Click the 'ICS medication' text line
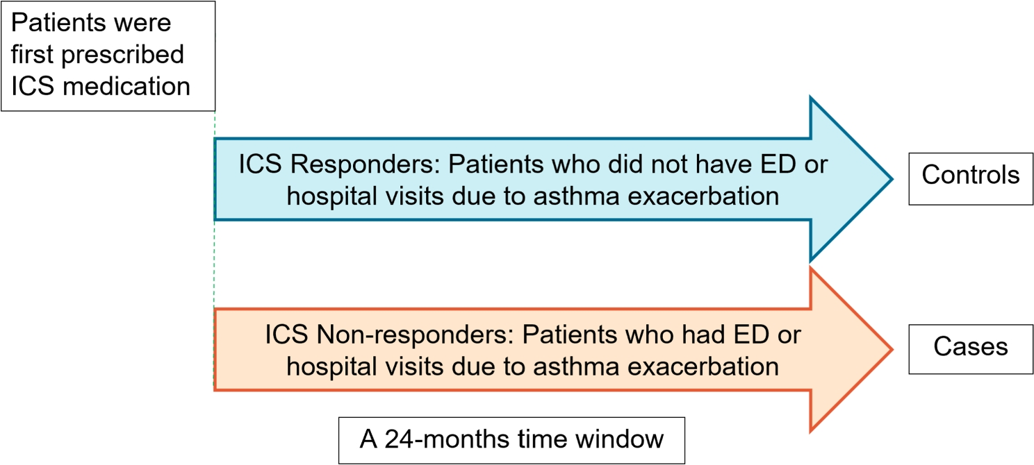Image resolution: width=1034 pixels, height=465 pixels. coord(100,87)
